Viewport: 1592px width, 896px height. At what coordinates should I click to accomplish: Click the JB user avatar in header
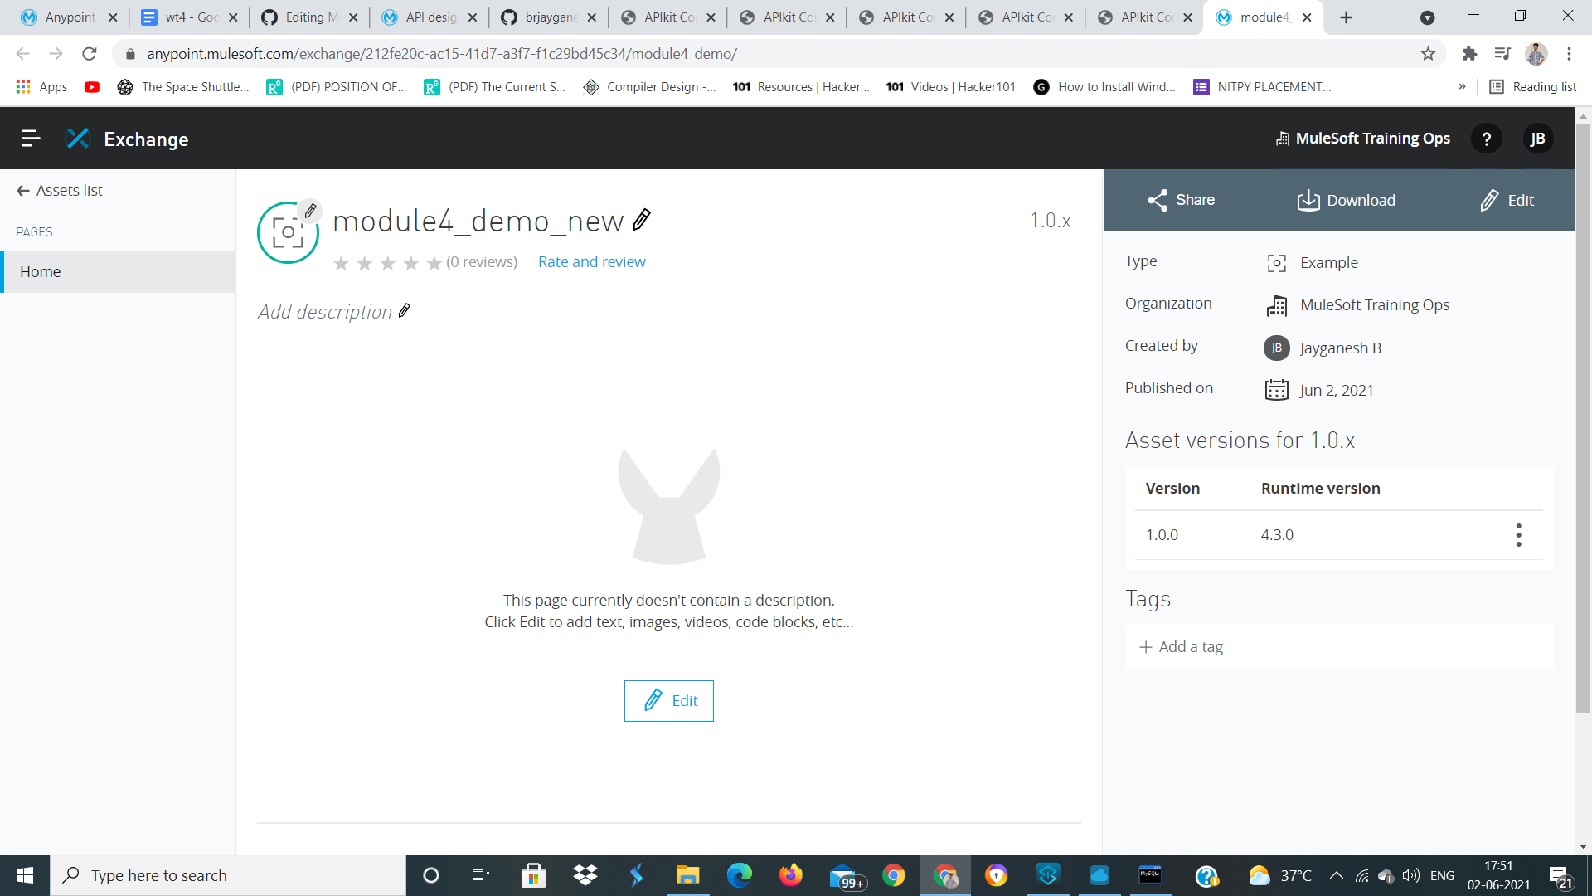click(1539, 139)
